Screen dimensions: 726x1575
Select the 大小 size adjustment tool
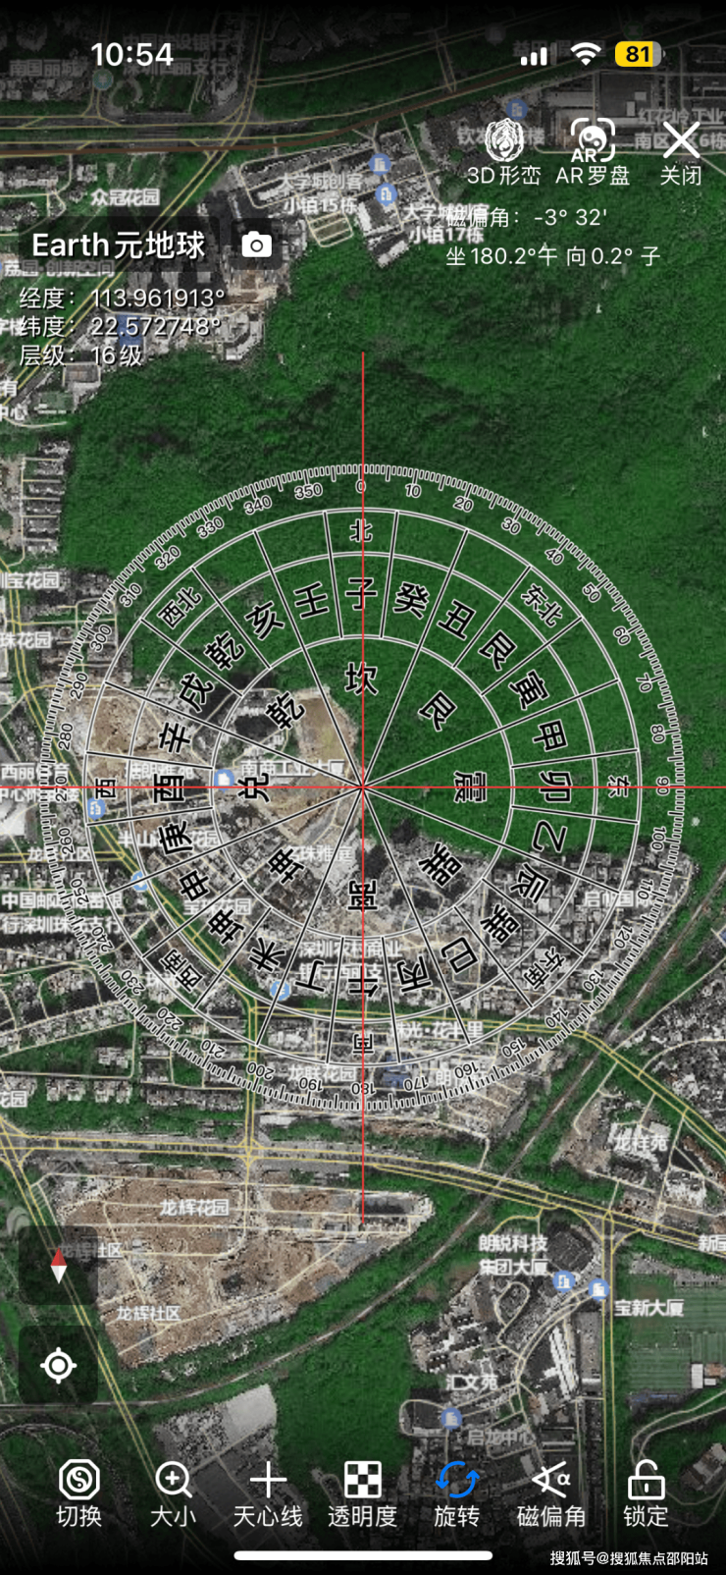pos(173,1494)
